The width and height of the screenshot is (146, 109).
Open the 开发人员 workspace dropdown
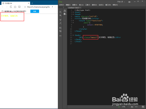[121, 2]
